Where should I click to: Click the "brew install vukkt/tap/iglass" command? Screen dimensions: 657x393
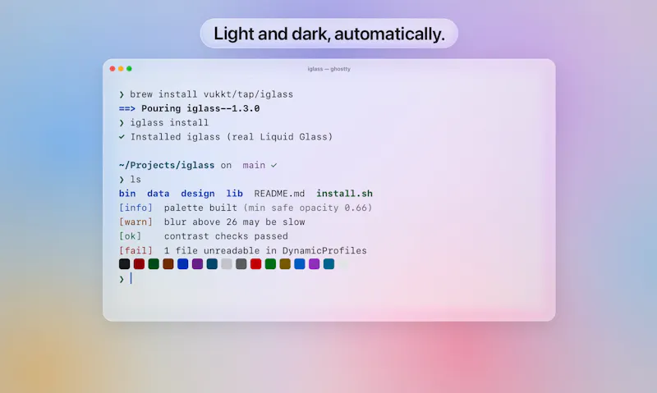tap(212, 94)
